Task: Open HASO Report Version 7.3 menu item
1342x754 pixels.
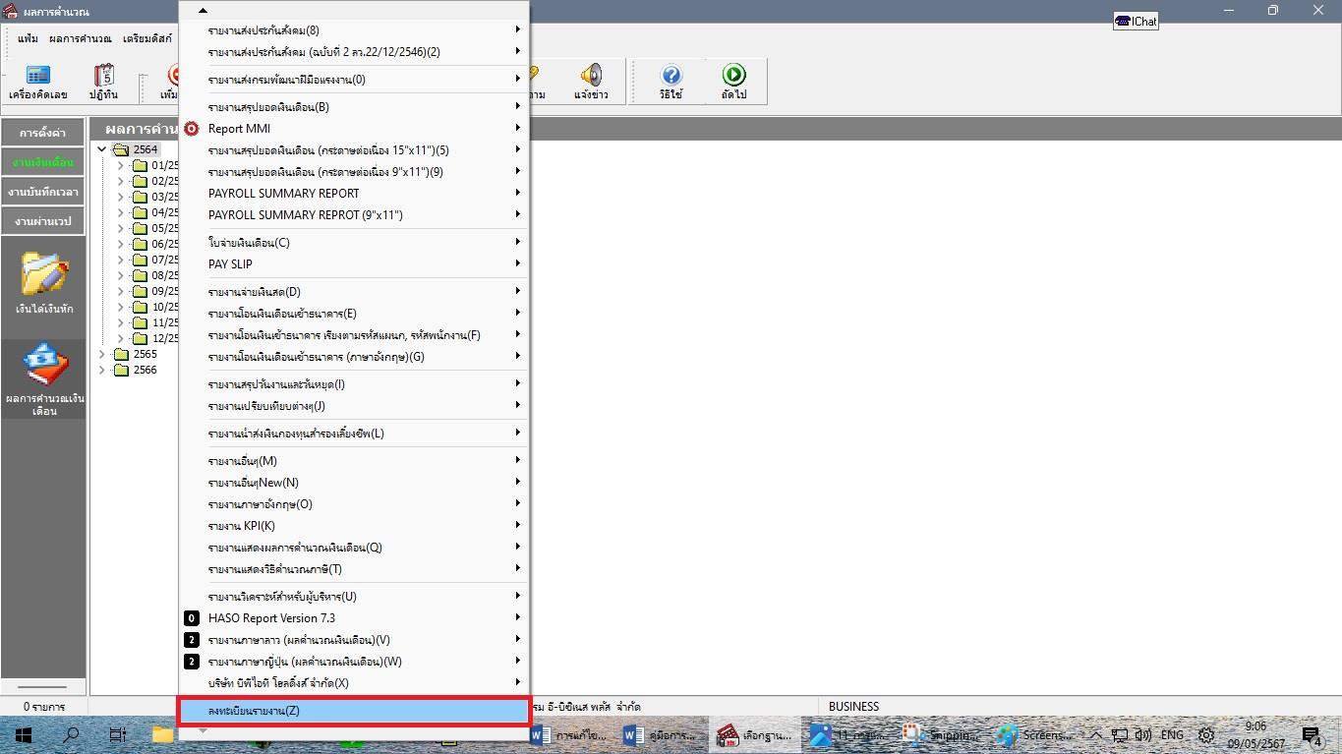Action: coord(271,618)
